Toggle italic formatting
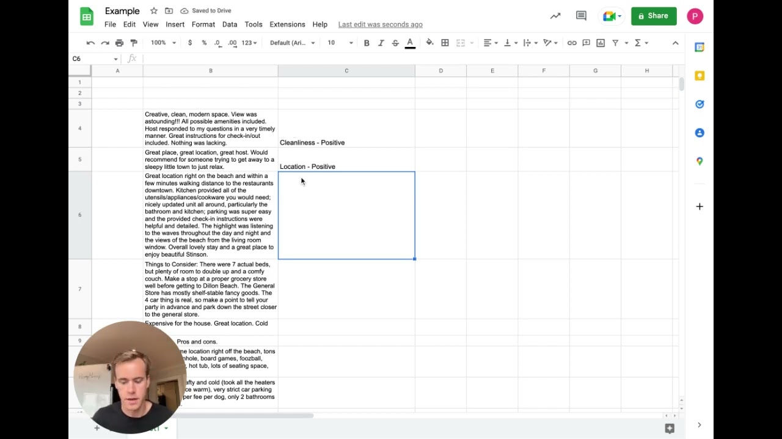 coord(381,43)
